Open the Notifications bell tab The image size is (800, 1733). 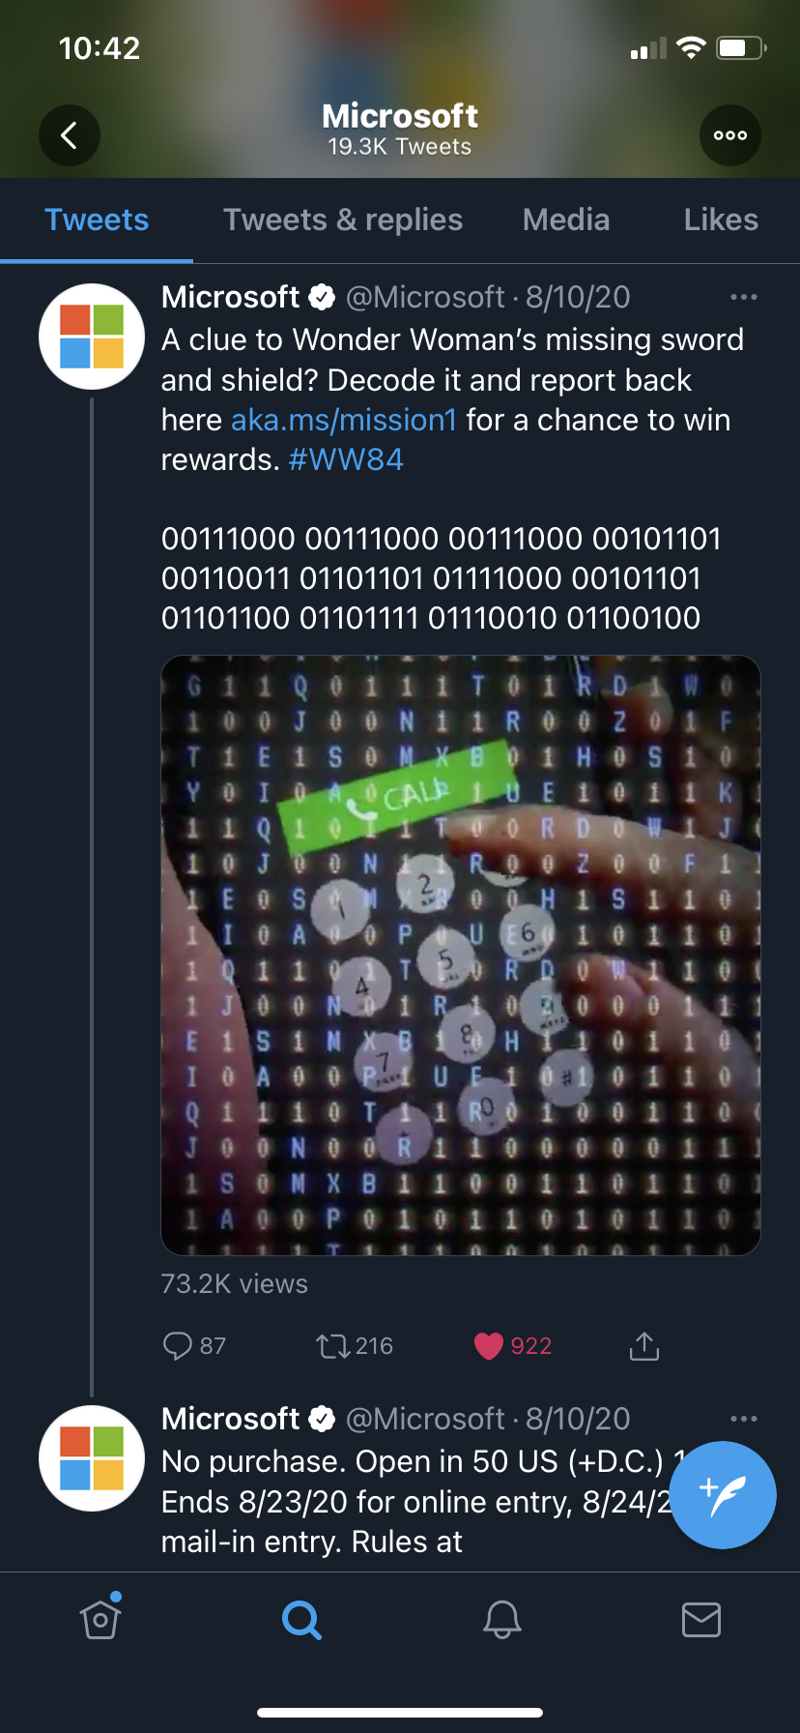tap(502, 1619)
